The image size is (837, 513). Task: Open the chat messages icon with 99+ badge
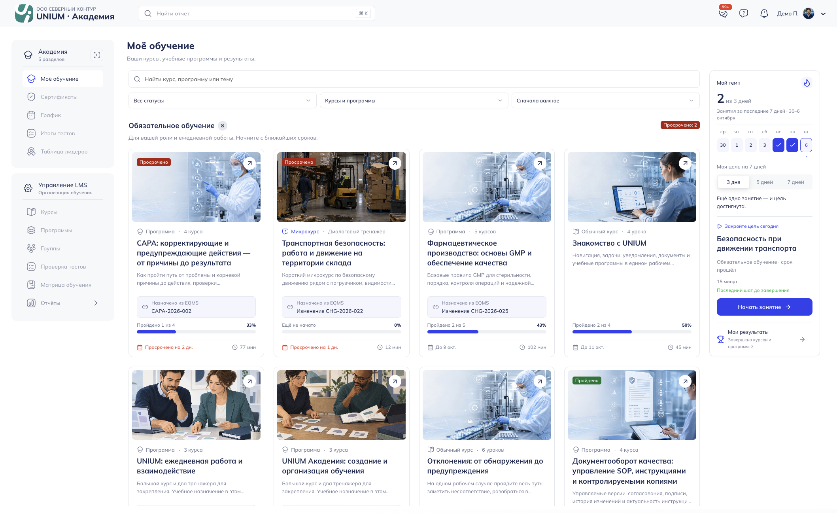tap(723, 13)
